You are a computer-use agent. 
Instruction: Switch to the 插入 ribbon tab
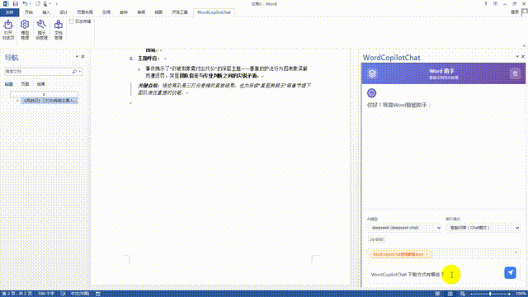46,12
